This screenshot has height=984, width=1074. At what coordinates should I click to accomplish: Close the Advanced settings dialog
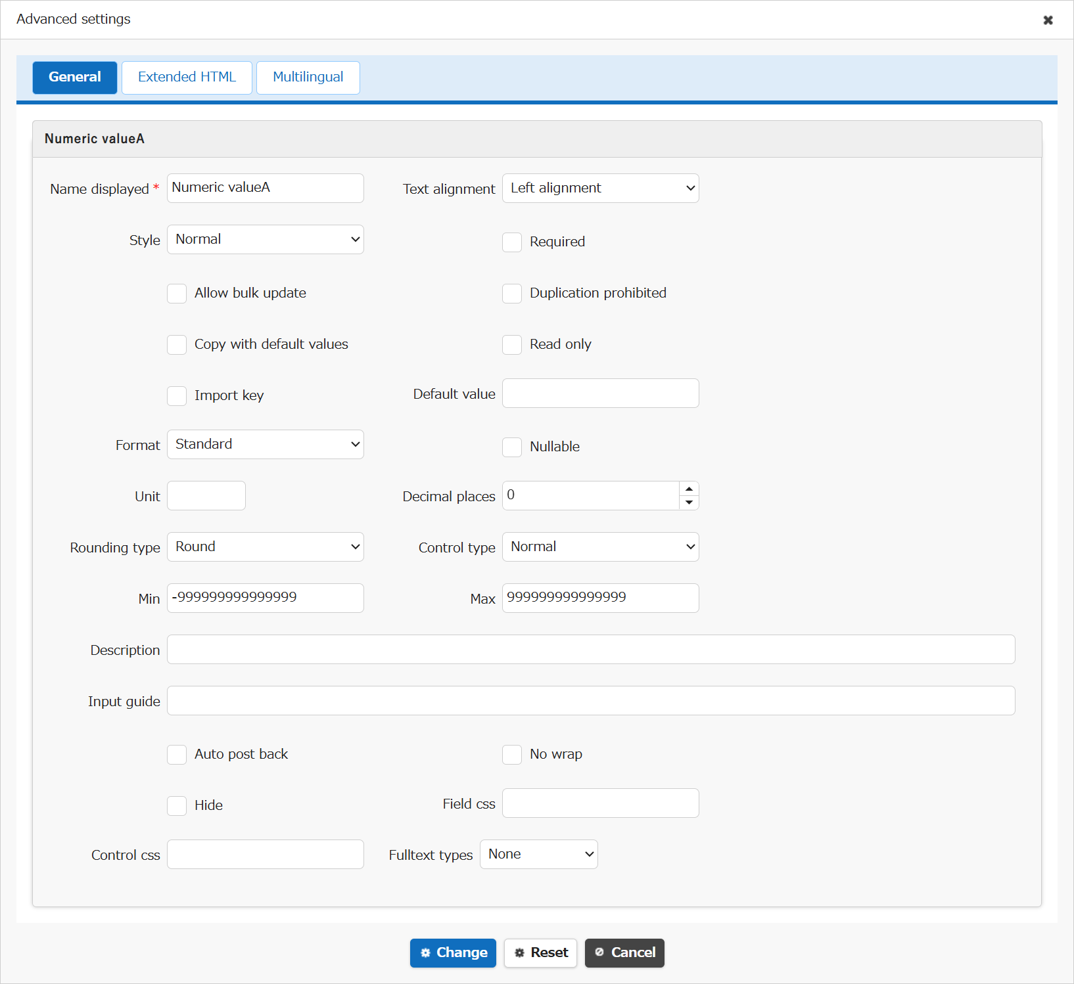1048,20
